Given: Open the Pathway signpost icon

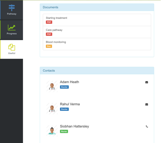Looking at the screenshot, I should pyautogui.click(x=12, y=8).
